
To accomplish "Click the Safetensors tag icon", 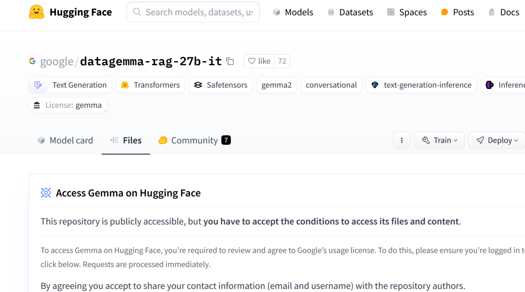I will click(x=198, y=85).
